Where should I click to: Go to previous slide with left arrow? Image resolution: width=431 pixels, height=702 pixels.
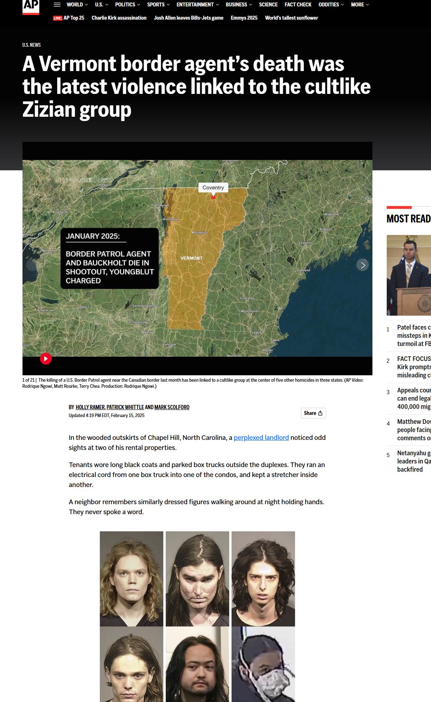32,265
